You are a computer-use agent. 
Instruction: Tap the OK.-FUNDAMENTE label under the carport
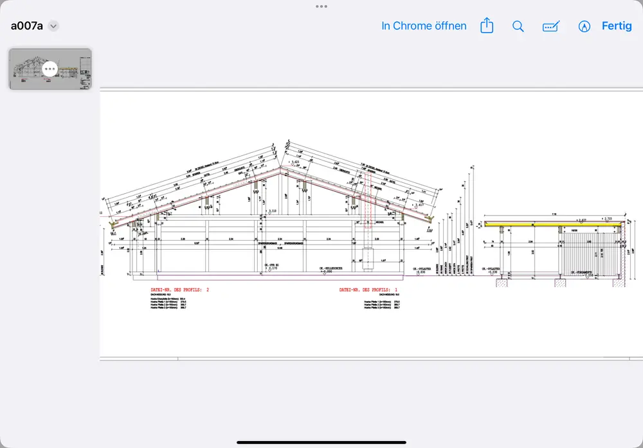coord(581,272)
